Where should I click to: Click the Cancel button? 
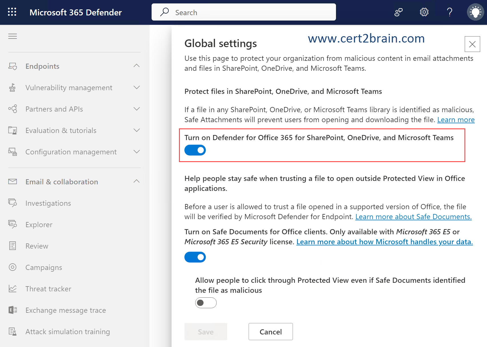click(271, 332)
